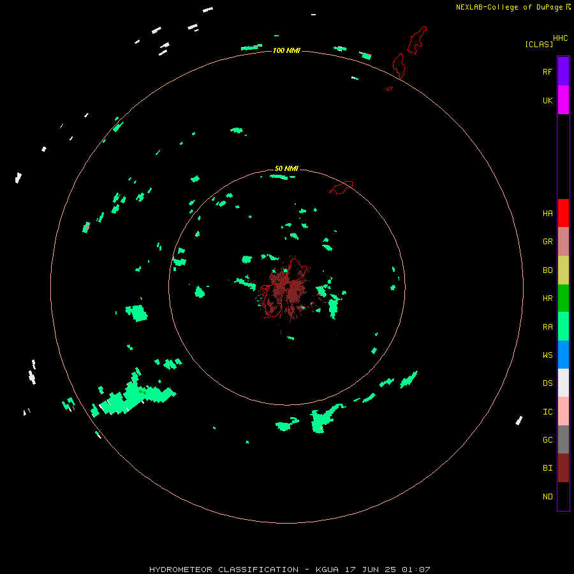Viewport: 574px width, 574px height.
Task: Click the RF legend label
Action: (547, 71)
